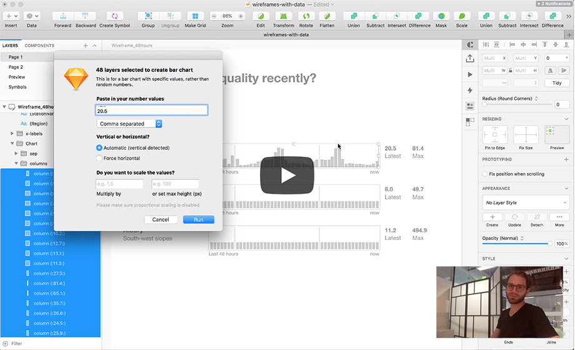The image size is (575, 350).
Task: Choose the Force horizontal radio button
Action: point(99,158)
